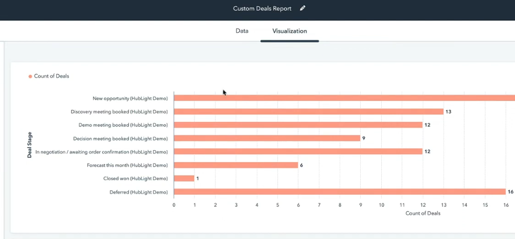Click the value label 9 beside Decision bar
Screen dimensions: 515x239
(x=364, y=138)
